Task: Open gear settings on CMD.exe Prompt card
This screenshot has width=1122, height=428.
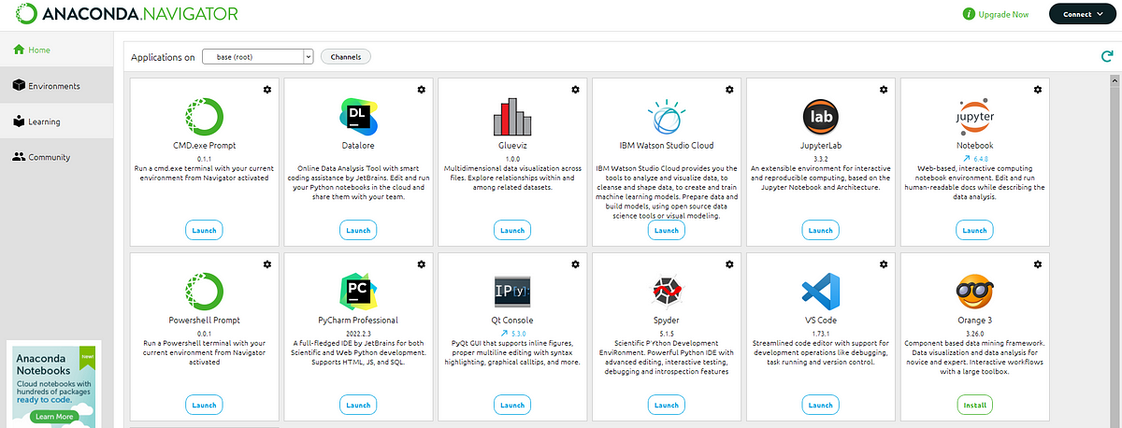Action: (x=266, y=89)
